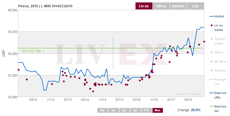Set range to 2yr

point(124,110)
